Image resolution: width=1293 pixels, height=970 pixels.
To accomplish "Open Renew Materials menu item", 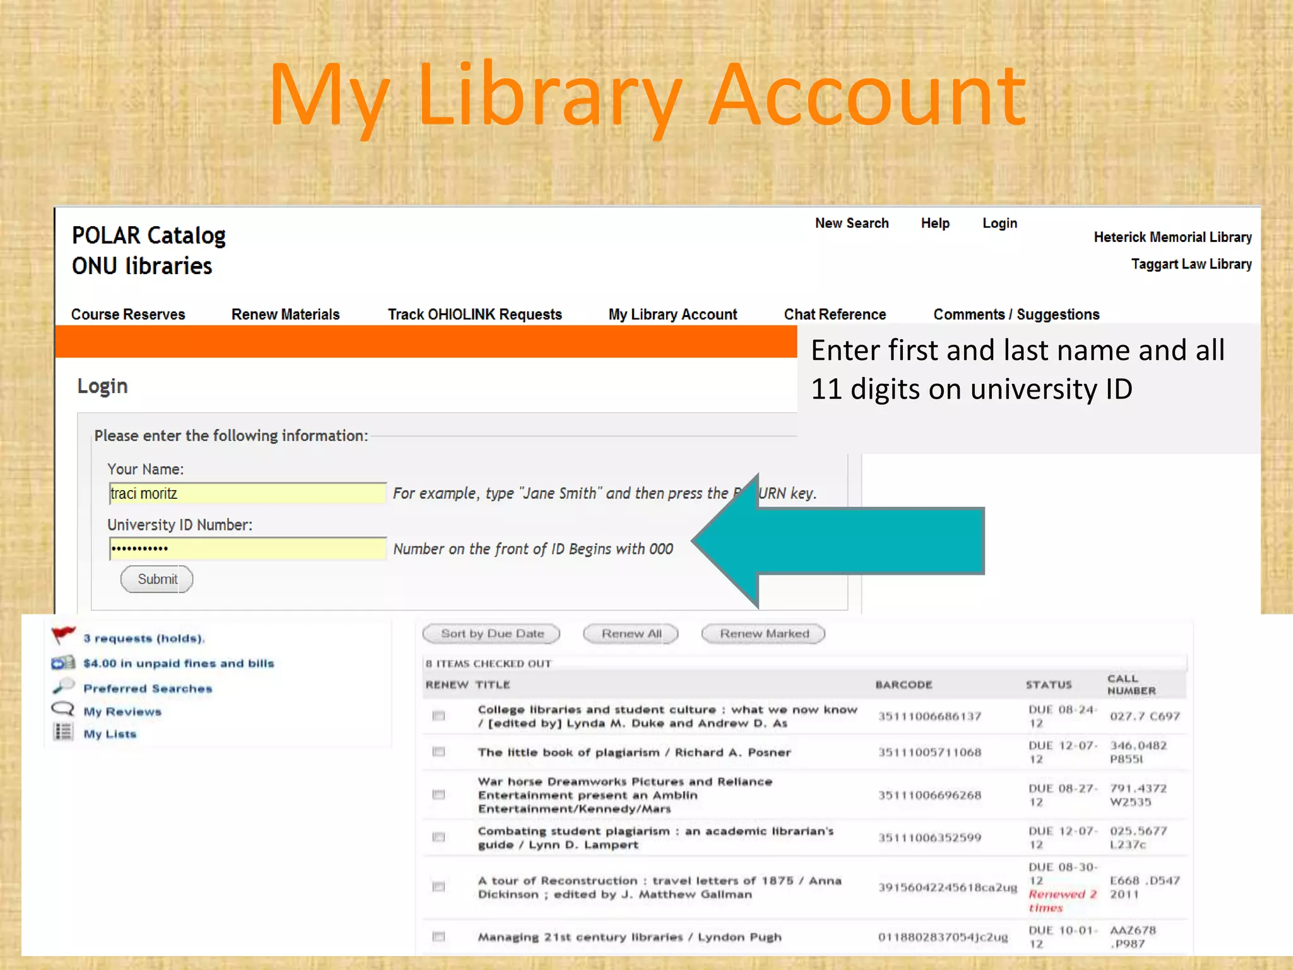I will tap(285, 314).
